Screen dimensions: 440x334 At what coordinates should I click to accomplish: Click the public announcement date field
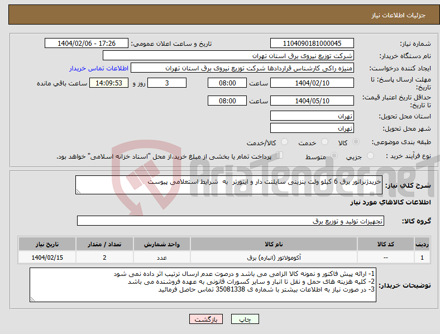pos(87,43)
